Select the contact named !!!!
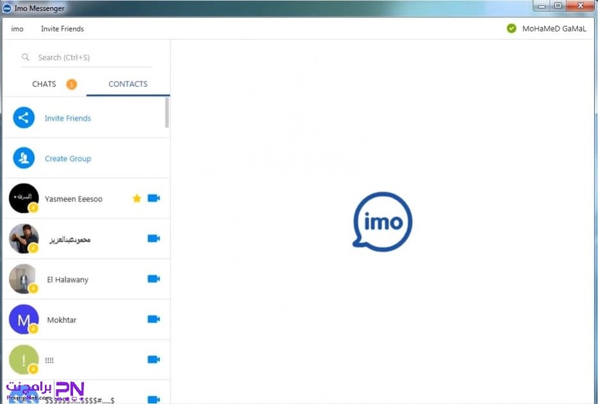The image size is (598, 404). click(x=86, y=360)
